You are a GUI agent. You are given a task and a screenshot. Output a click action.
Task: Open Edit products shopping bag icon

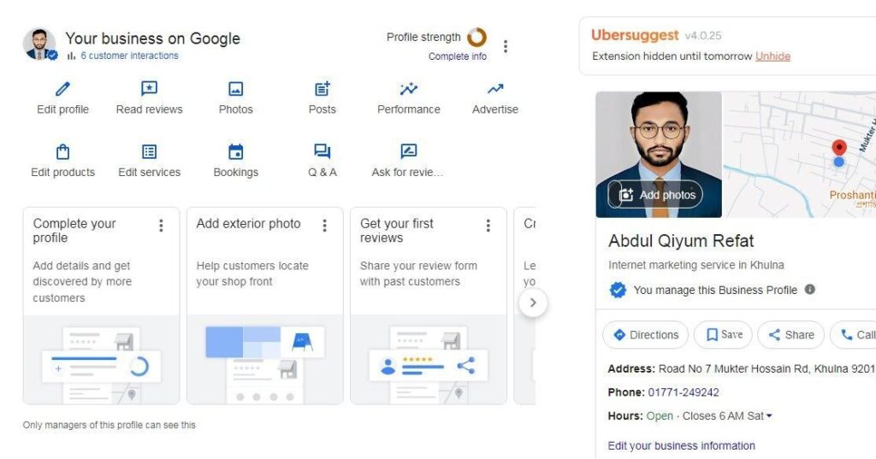[62, 152]
